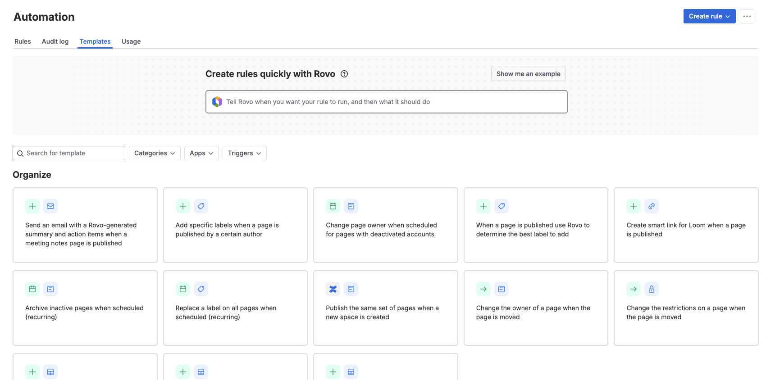Click 'When a page is published use Rovo' text
Image resolution: width=766 pixels, height=380 pixels.
533,230
